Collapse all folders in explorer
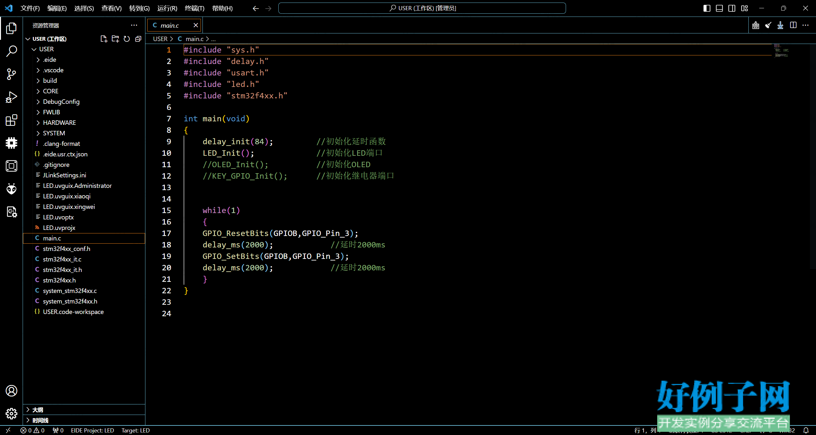This screenshot has width=816, height=435. [x=138, y=39]
